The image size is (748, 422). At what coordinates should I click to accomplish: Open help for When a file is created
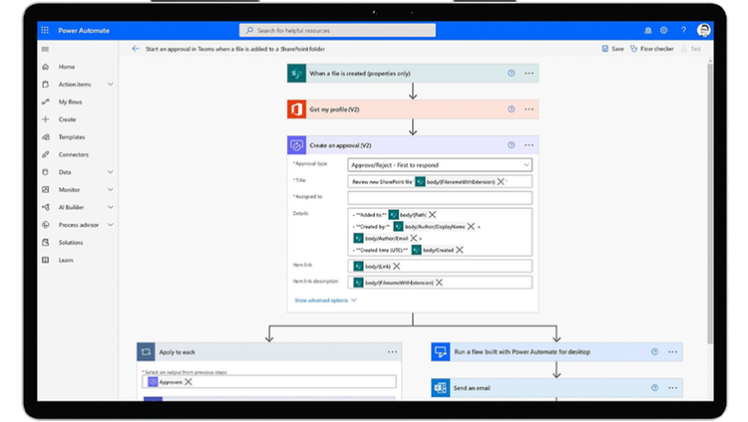click(511, 74)
